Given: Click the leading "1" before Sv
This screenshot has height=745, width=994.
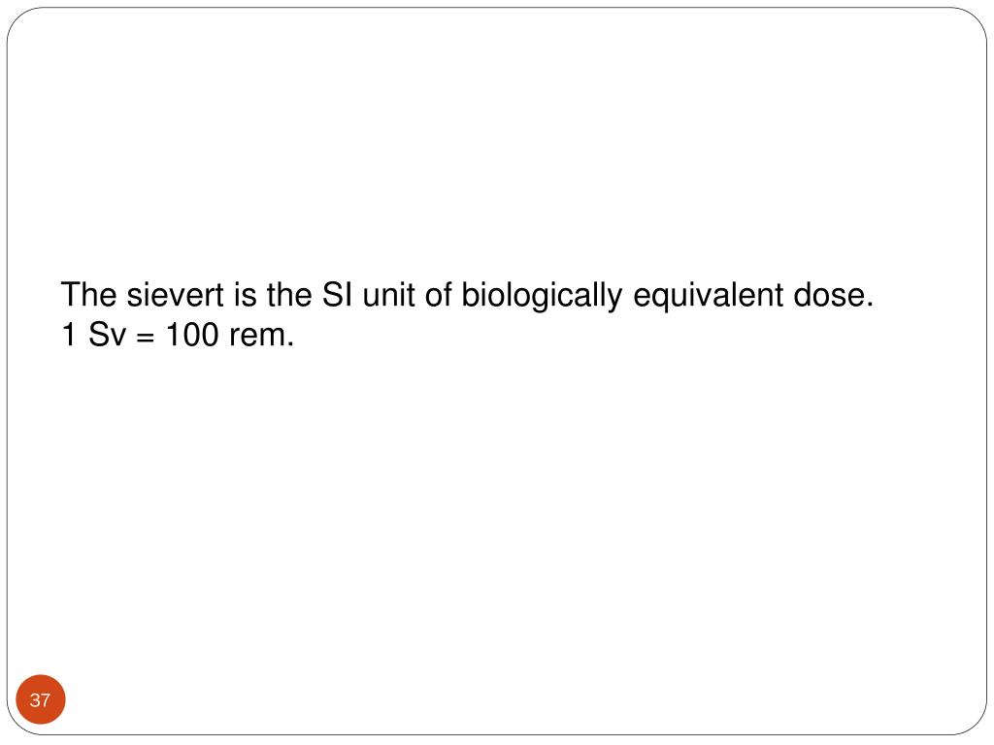Looking at the screenshot, I should point(69,335).
